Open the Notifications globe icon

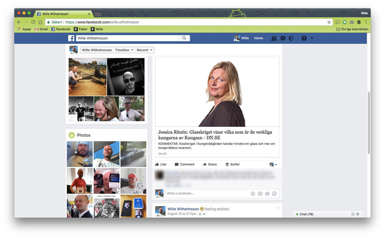[x=291, y=38]
